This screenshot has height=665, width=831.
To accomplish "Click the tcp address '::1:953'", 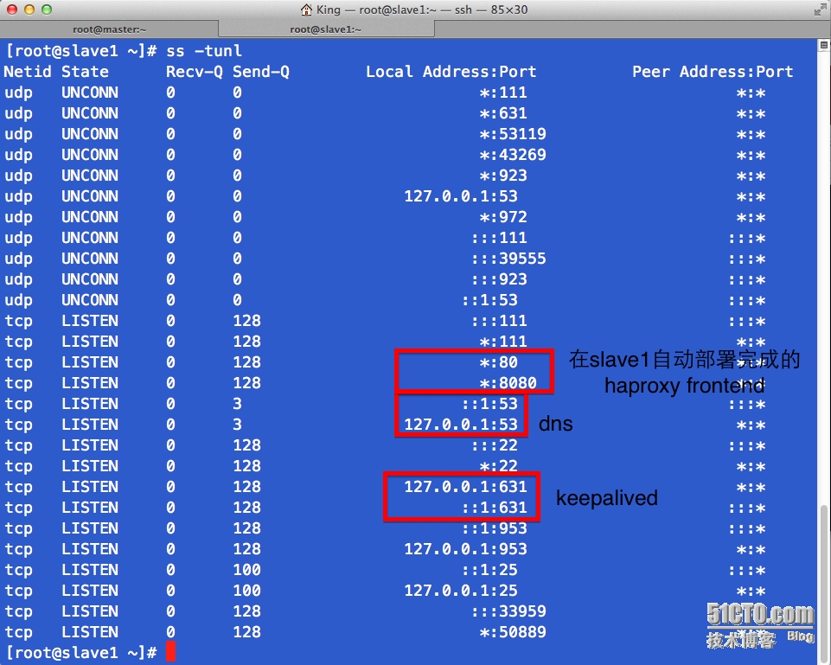I will click(x=495, y=528).
